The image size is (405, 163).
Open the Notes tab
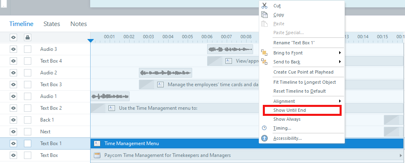tap(78, 24)
